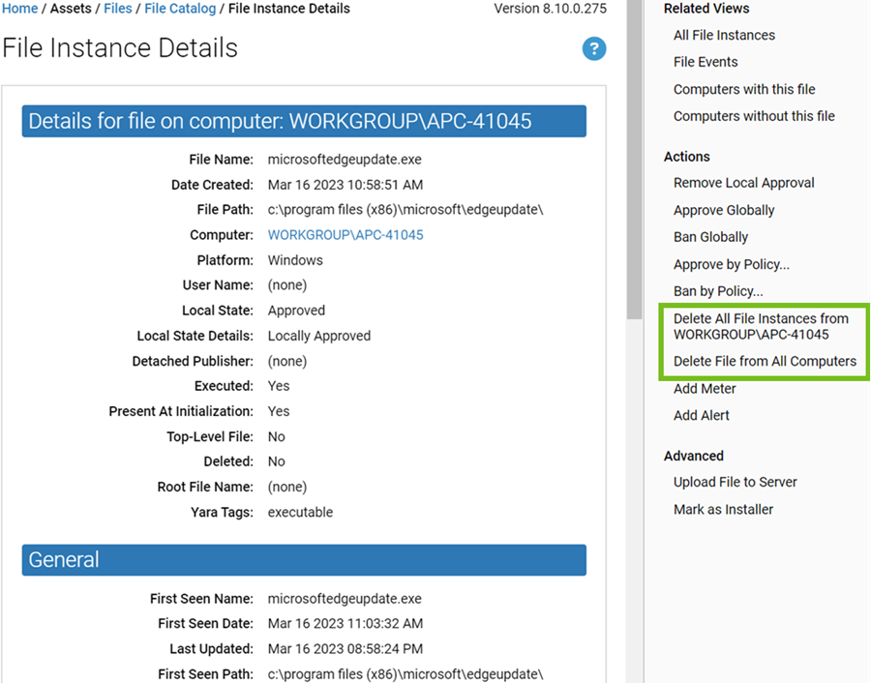Approve this file Globally
The image size is (871, 683).
point(723,210)
